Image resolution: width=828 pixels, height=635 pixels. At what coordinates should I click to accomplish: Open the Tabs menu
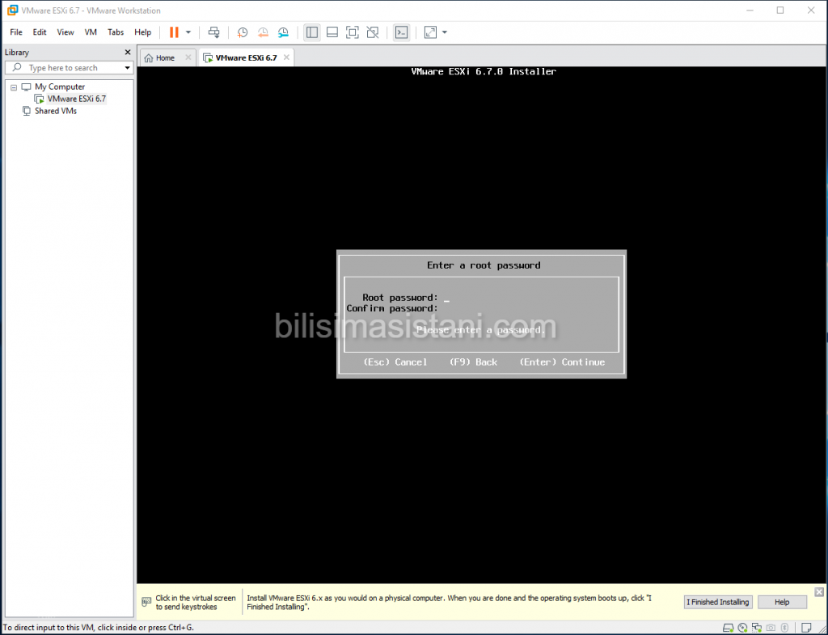pos(115,32)
